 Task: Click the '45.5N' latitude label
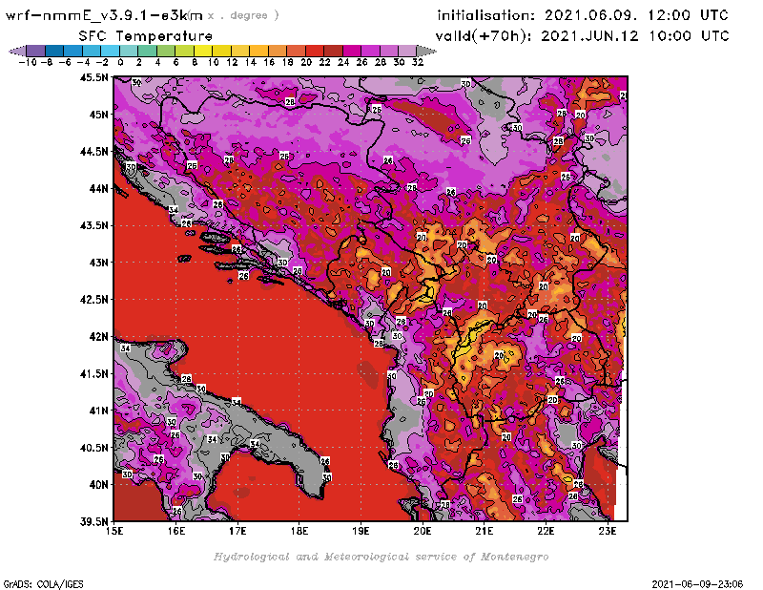(93, 77)
